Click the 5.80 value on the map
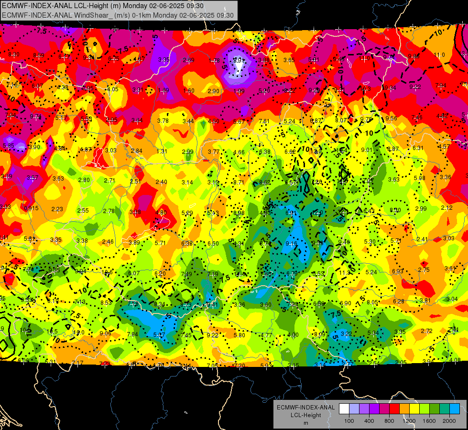 tap(239, 335)
